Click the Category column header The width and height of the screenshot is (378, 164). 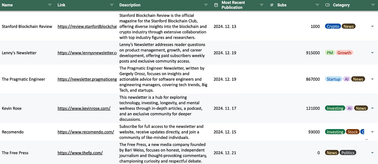(341, 5)
